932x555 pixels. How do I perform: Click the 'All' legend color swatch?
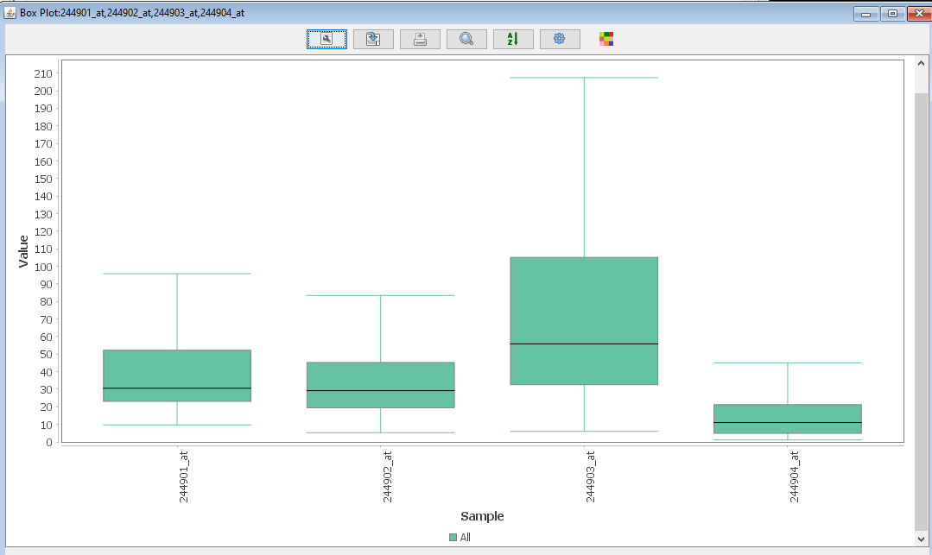[x=453, y=537]
